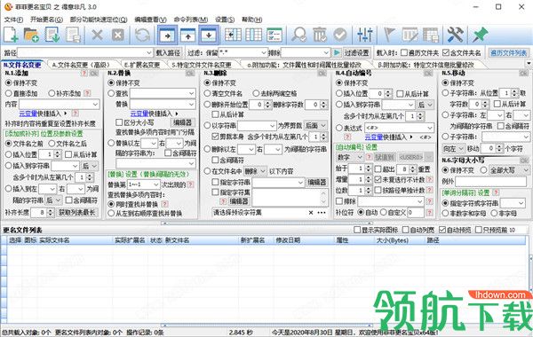The height and width of the screenshot is (337, 533).
Task: Open the 文件(F) menu
Action: click(13, 20)
